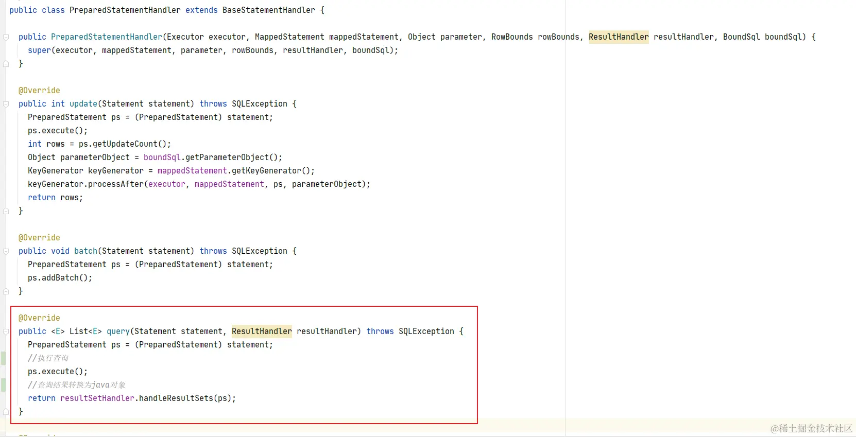This screenshot has height=437, width=856.
Task: Click the 'return rows;' statement
Action: click(56, 198)
